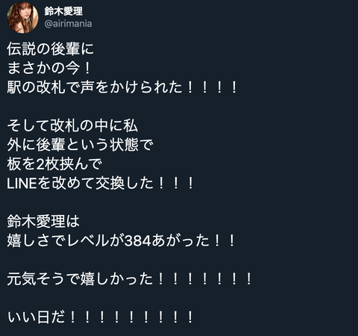
Task: Click the exclamation marks after 元気そうで嬉しかった
Action: click(205, 279)
